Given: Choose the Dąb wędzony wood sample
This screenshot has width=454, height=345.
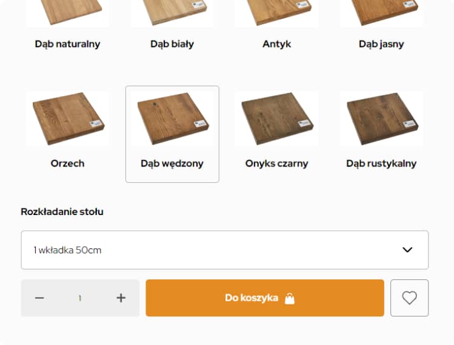Looking at the screenshot, I should [x=172, y=119].
